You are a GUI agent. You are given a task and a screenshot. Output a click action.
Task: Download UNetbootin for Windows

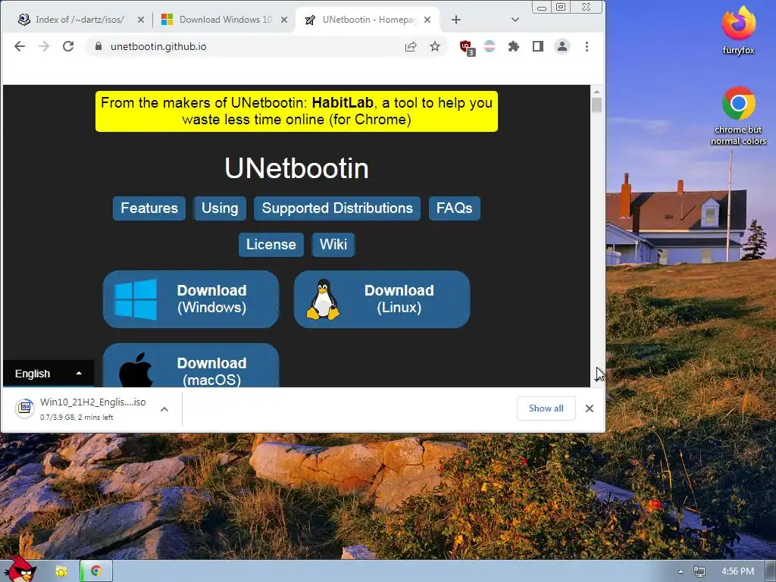click(x=191, y=299)
